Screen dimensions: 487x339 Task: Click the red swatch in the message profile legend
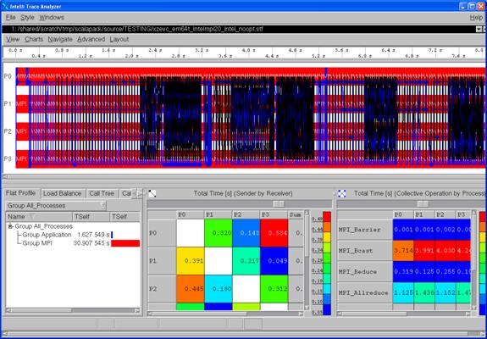[x=327, y=217]
